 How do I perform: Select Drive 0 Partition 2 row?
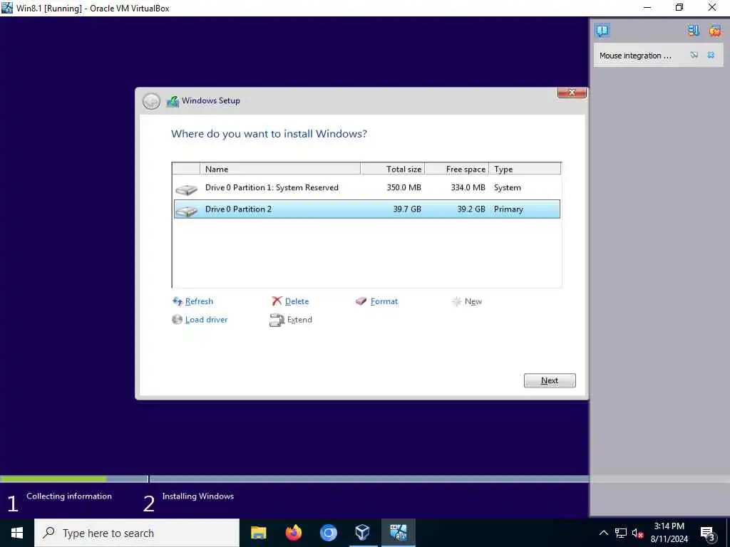[367, 209]
